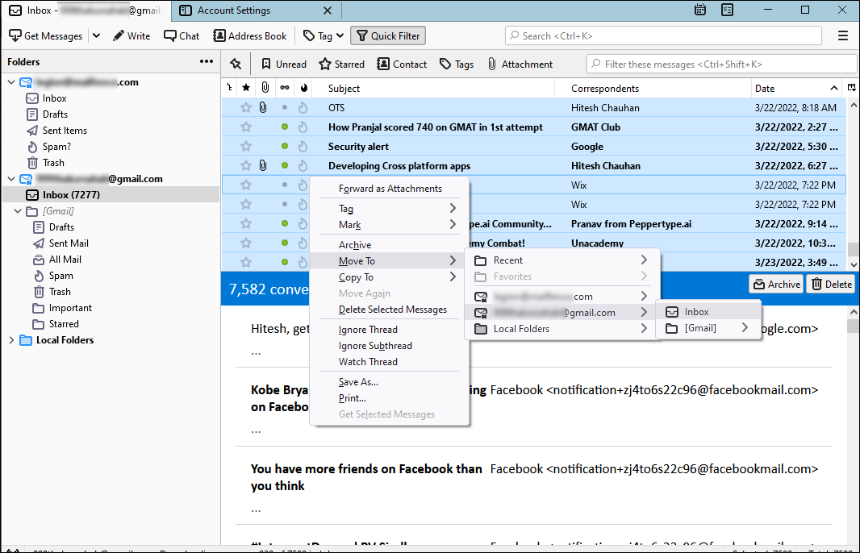
Task: Toggle the Attachment quick filter
Action: pos(520,64)
